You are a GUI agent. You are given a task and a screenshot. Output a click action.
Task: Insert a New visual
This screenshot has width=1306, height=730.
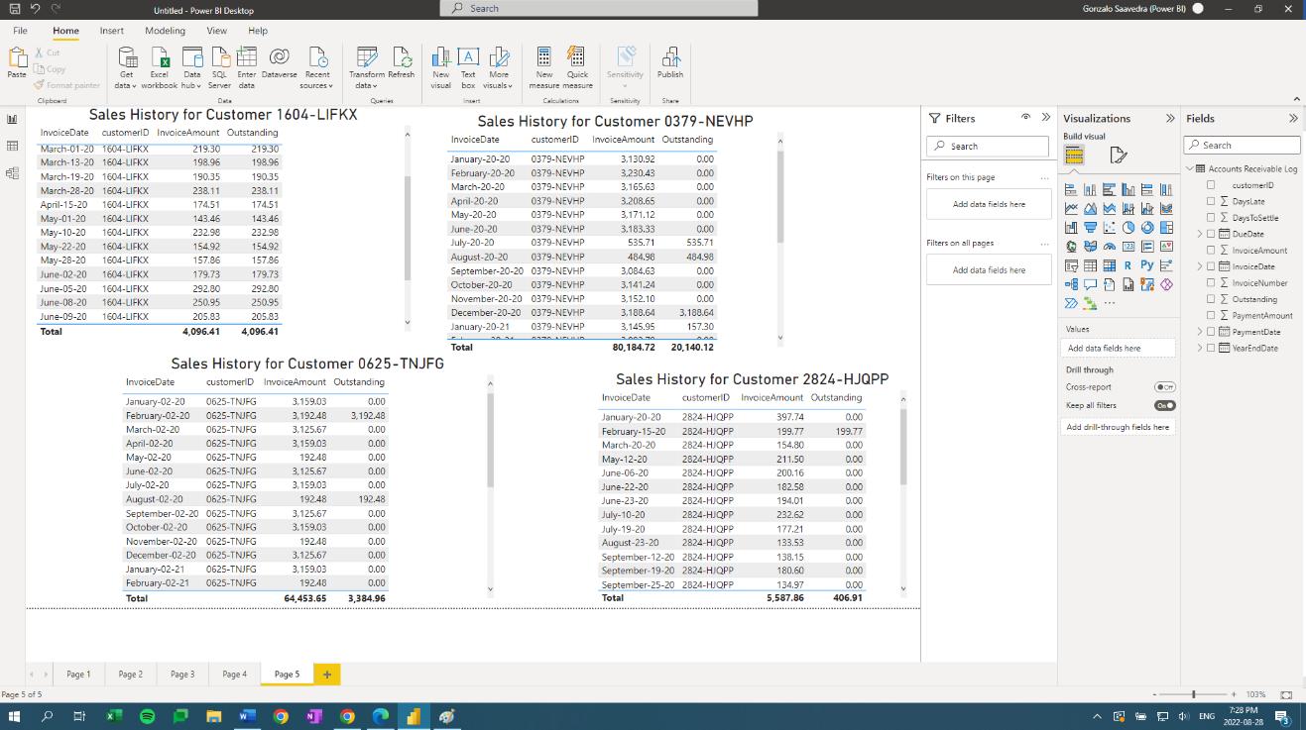[440, 66]
